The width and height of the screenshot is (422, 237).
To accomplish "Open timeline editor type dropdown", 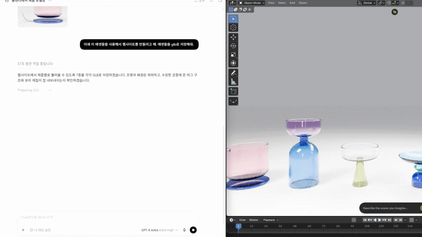I will tap(232, 220).
